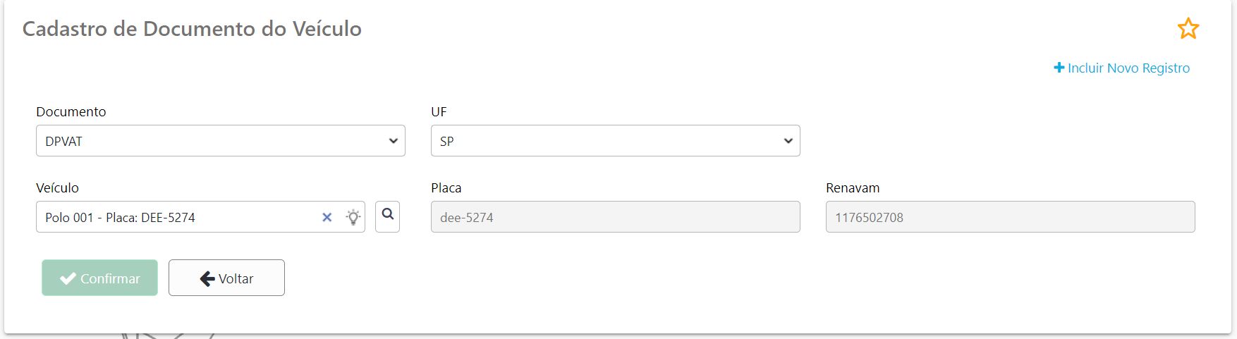
Task: Click the Cadastro de Documento do Veículo heading
Action: click(192, 29)
